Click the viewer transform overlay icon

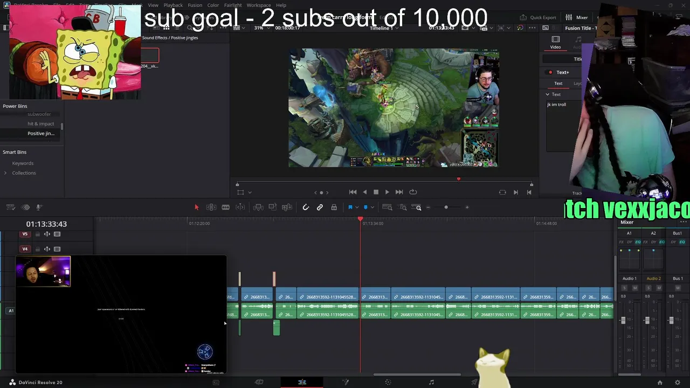coord(240,192)
